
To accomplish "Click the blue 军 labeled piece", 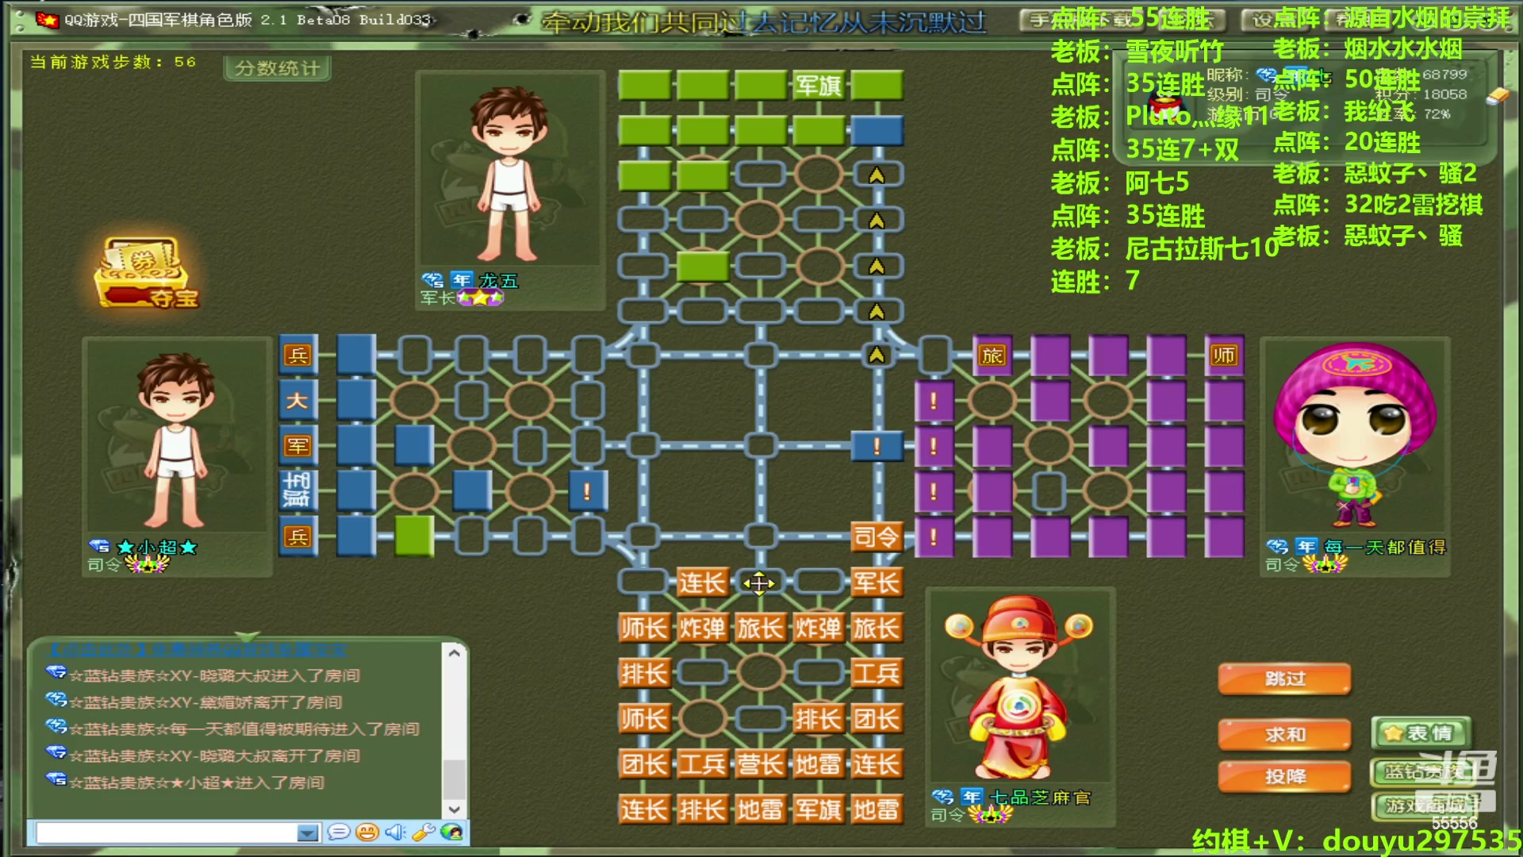I will [x=297, y=446].
